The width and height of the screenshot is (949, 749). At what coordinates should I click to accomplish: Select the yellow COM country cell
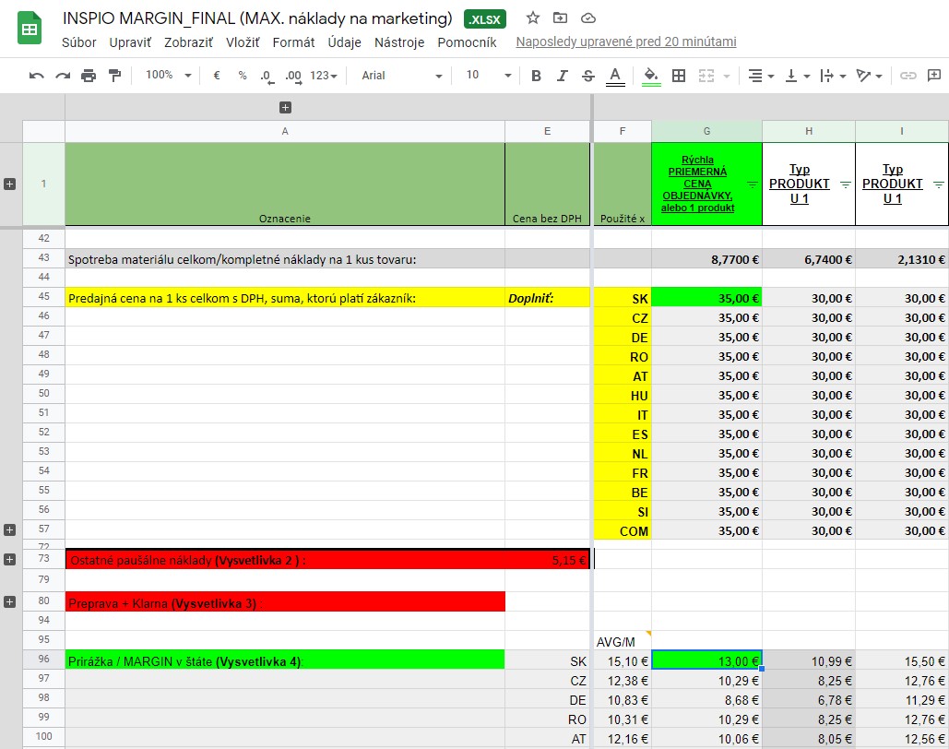[x=623, y=530]
